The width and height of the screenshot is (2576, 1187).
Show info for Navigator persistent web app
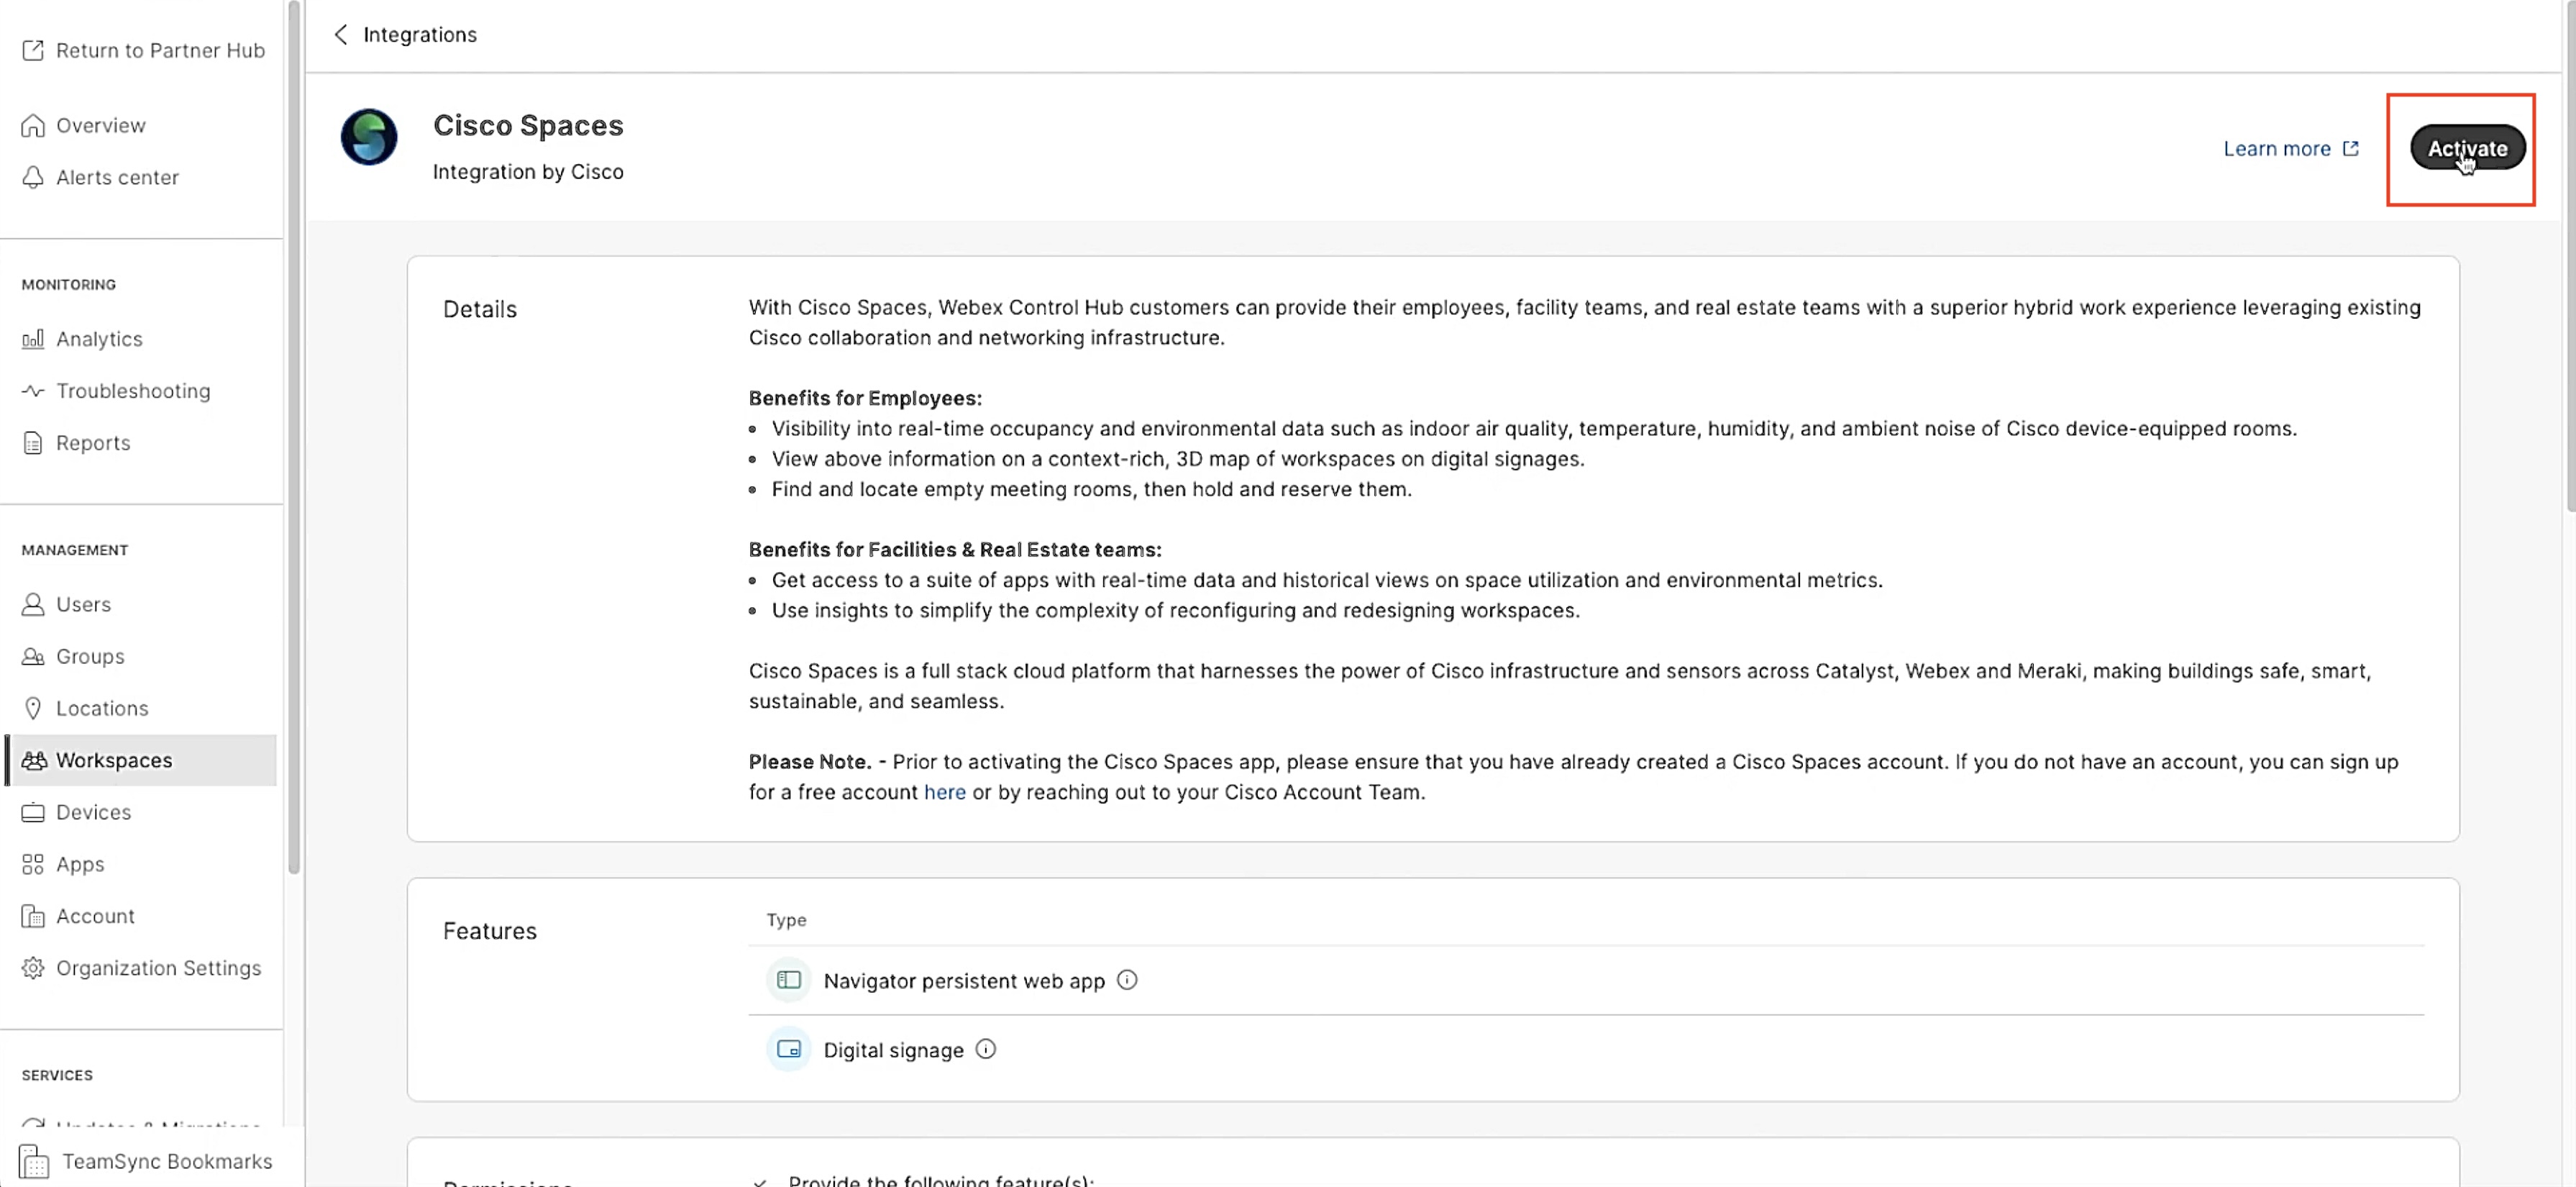point(1127,980)
